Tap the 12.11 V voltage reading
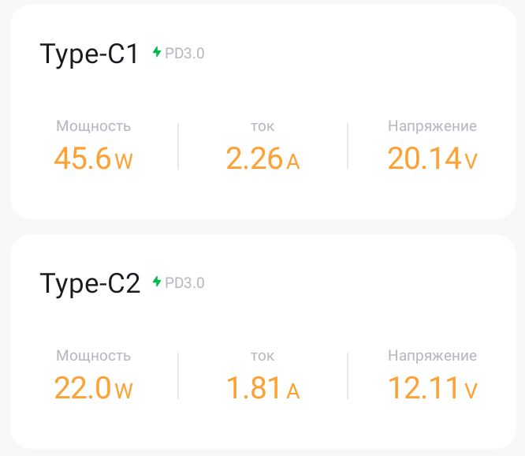Viewport: 525px width, 456px height. pyautogui.click(x=432, y=389)
